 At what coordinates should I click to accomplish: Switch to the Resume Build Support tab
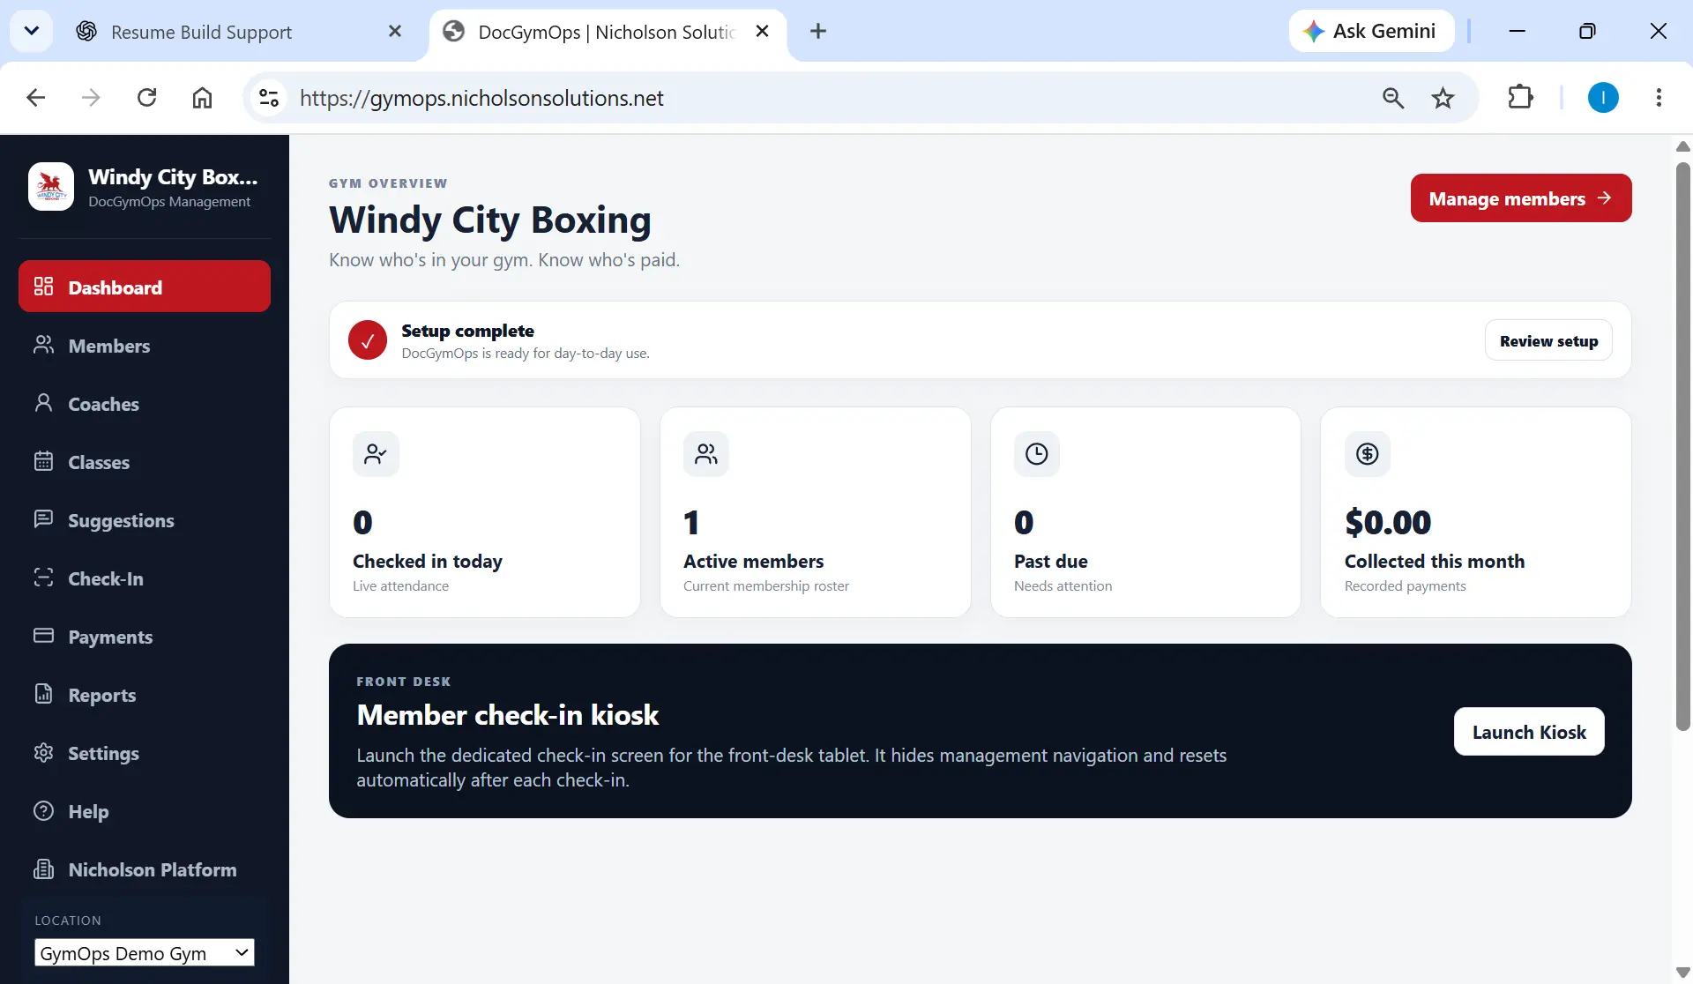[x=238, y=32]
